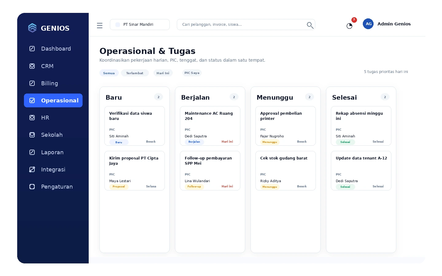Click Selesai tag on Siti Aminah card
This screenshot has width=442, height=276.
pyautogui.click(x=345, y=142)
